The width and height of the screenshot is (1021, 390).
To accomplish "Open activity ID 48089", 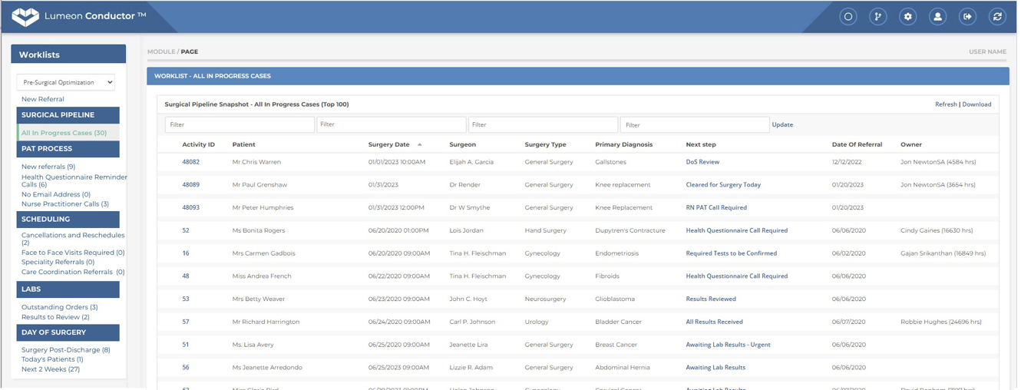I will (x=191, y=186).
